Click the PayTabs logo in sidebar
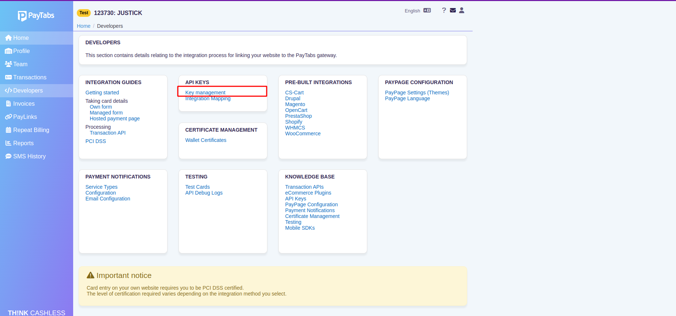This screenshot has width=676, height=316. [36, 16]
